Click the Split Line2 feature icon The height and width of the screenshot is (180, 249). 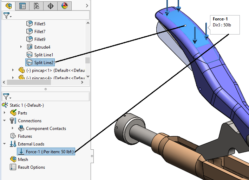30,62
